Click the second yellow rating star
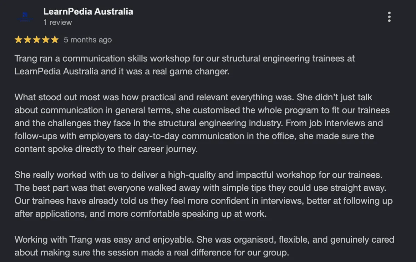The image size is (416, 262). (x=27, y=40)
